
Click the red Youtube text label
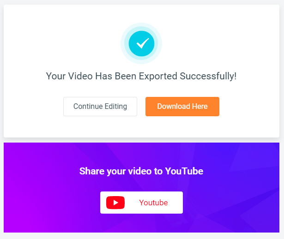click(153, 203)
